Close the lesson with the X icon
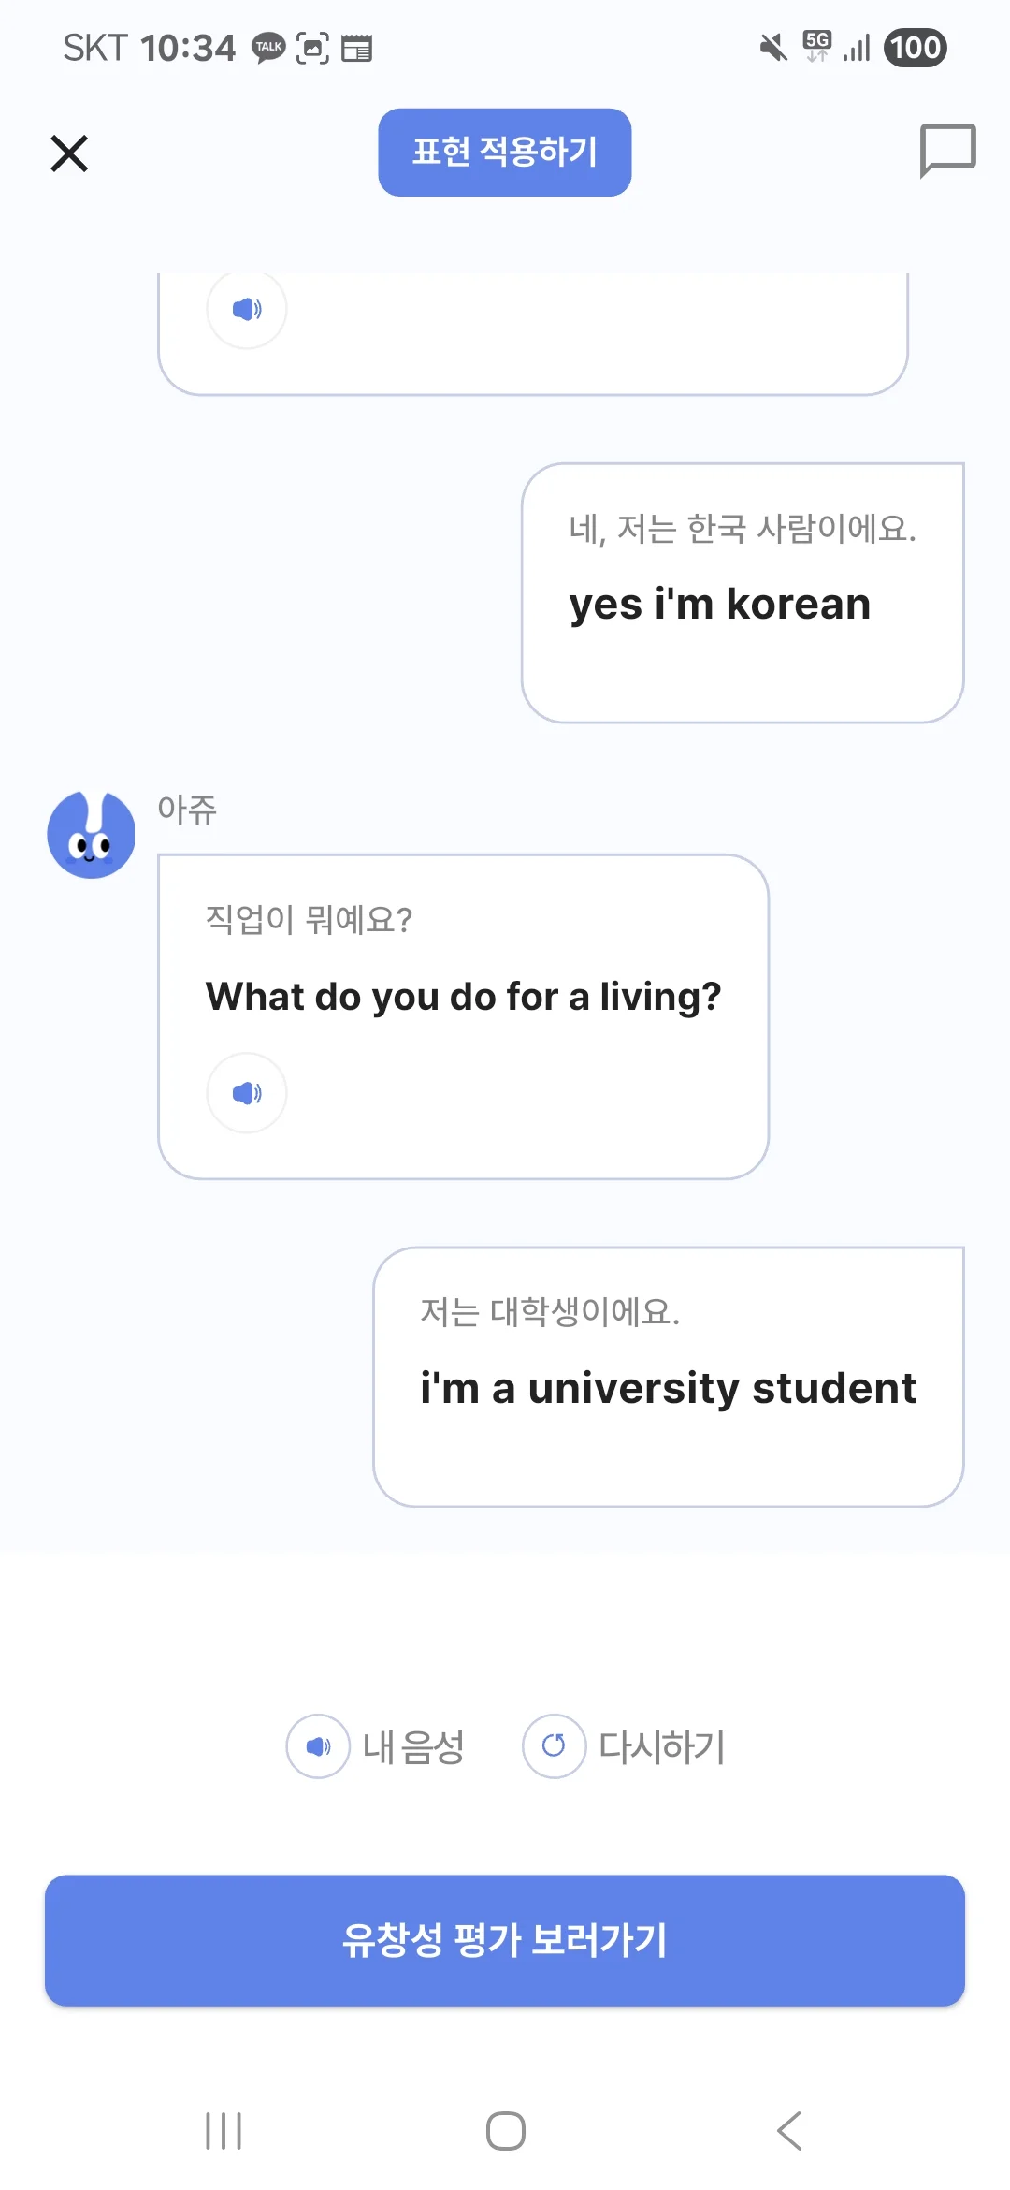The height and width of the screenshot is (2190, 1010). (69, 153)
